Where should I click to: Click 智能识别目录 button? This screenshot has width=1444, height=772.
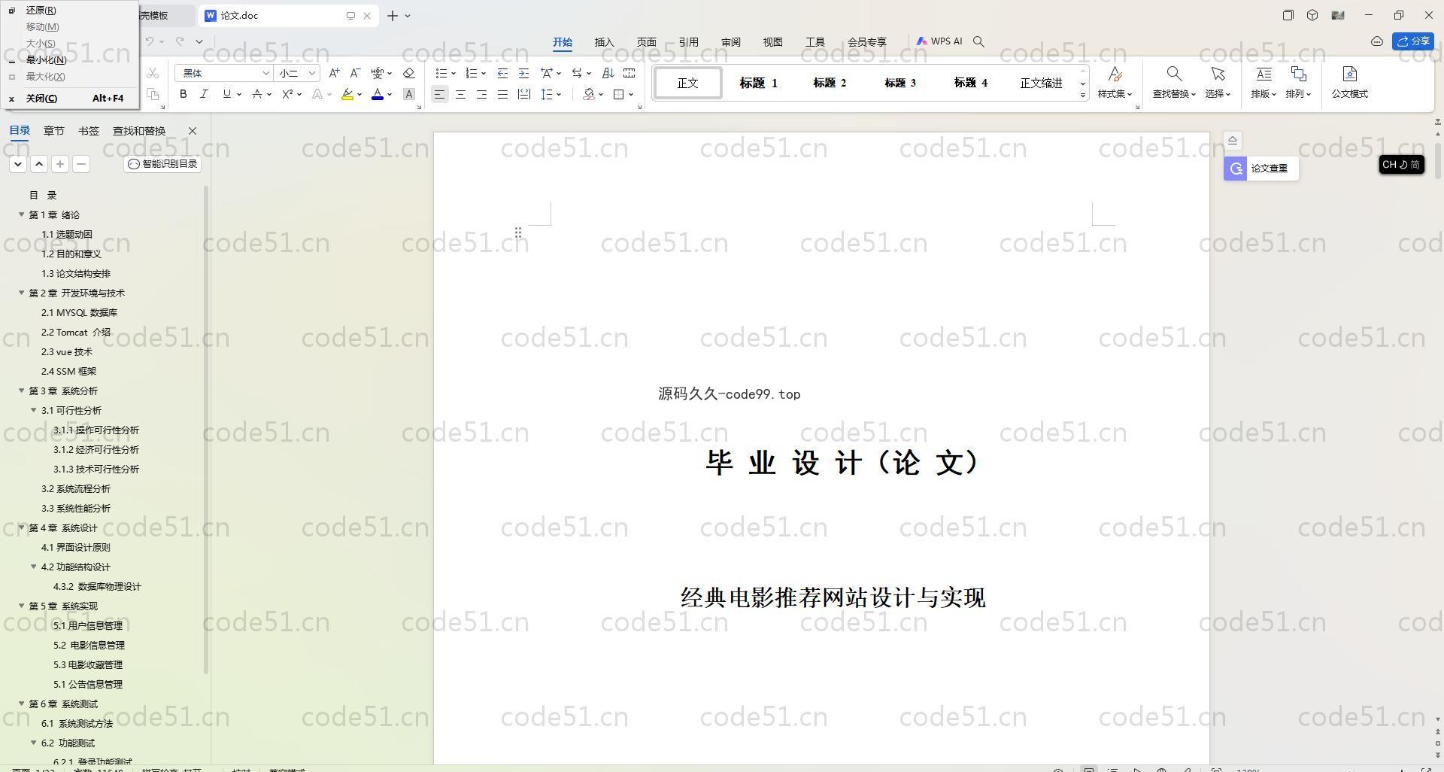(162, 163)
